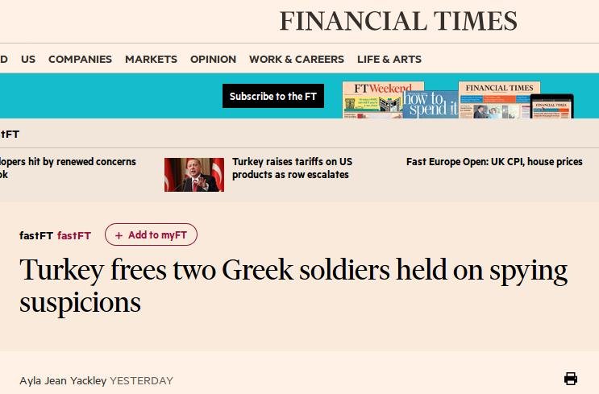Click the Financial Times masthead logo
The width and height of the screenshot is (599, 394).
click(x=398, y=21)
